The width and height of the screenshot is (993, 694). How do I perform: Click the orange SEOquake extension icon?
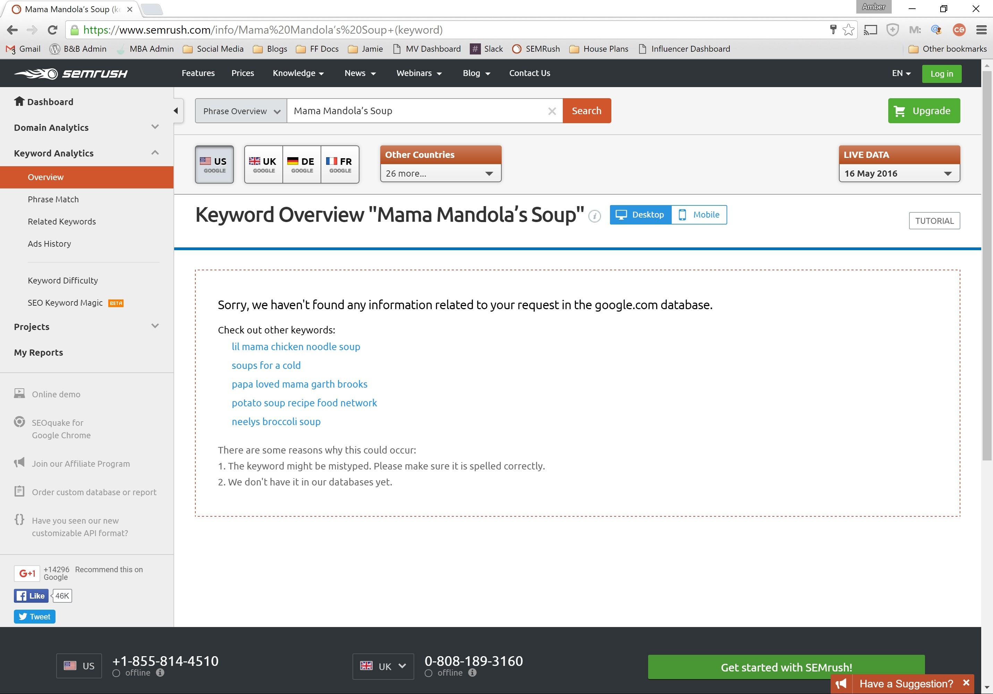[x=959, y=30]
